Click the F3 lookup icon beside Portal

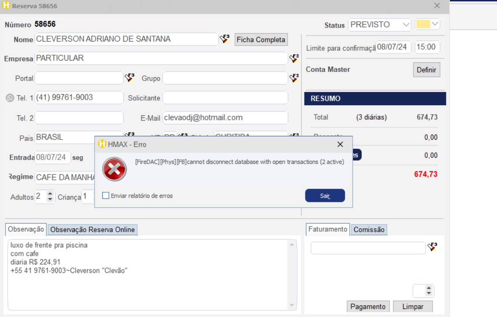pos(130,78)
